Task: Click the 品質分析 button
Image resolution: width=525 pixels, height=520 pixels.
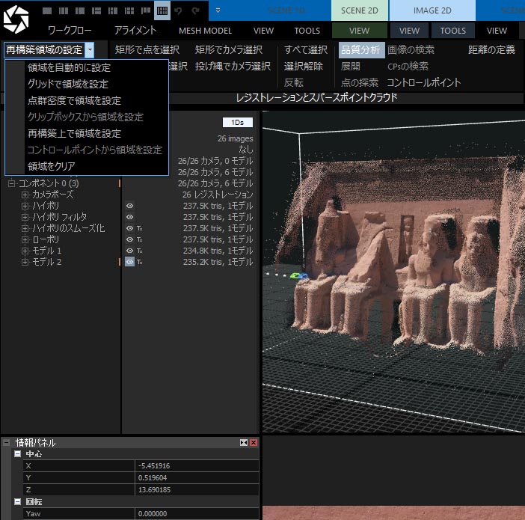Action: [360, 50]
